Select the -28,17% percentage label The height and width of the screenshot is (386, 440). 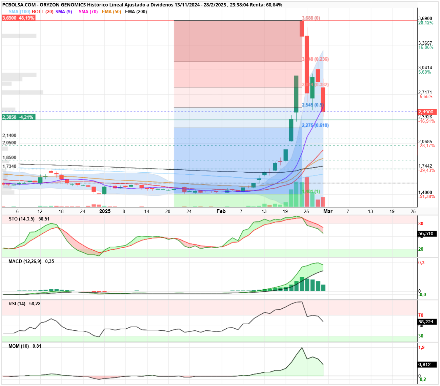click(426, 146)
